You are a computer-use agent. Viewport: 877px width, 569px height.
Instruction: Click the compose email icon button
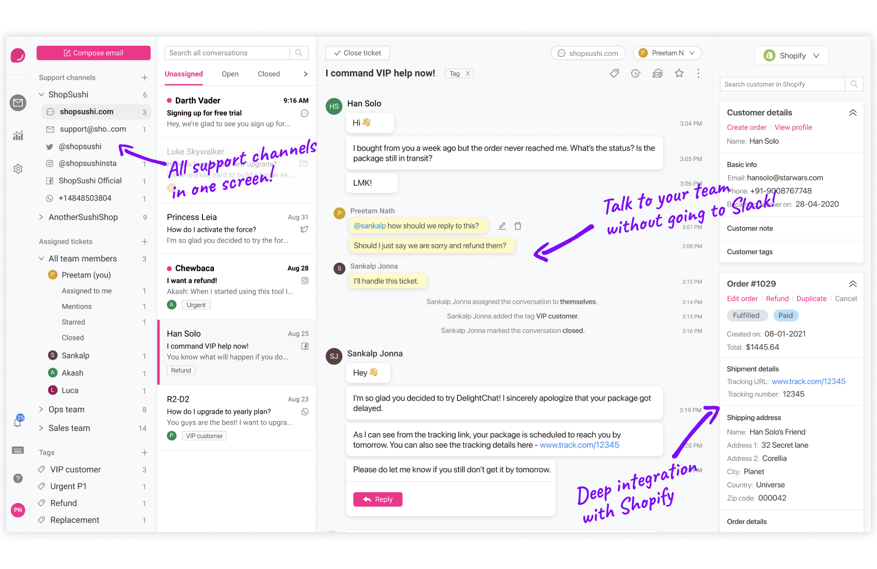pos(67,53)
